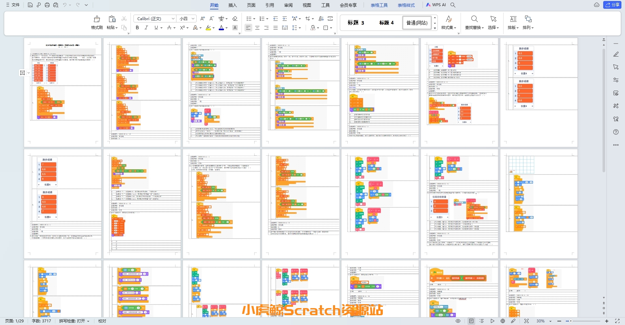The image size is (625, 325).
Task: Open the 文件 menu
Action: [x=13, y=5]
